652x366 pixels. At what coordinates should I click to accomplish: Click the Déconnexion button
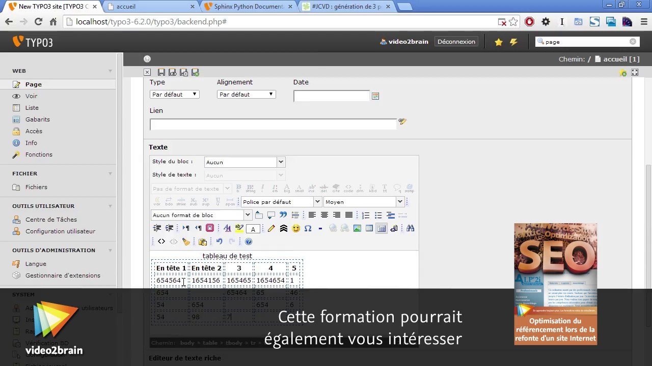(456, 42)
